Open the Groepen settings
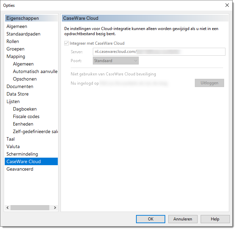 pos(15,49)
